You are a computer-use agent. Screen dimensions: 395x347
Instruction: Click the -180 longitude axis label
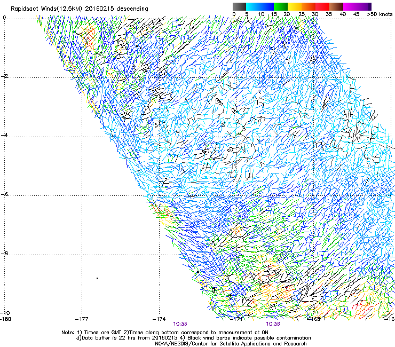(x=5, y=319)
